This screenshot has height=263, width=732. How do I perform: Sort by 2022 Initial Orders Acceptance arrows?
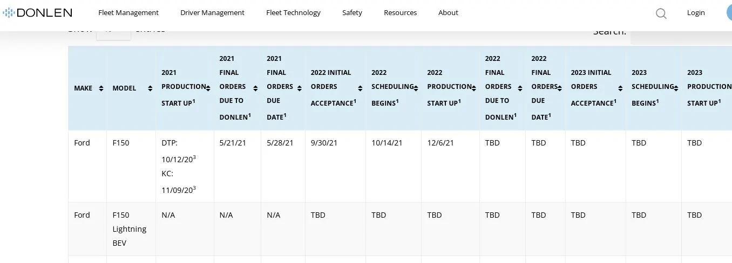point(360,88)
